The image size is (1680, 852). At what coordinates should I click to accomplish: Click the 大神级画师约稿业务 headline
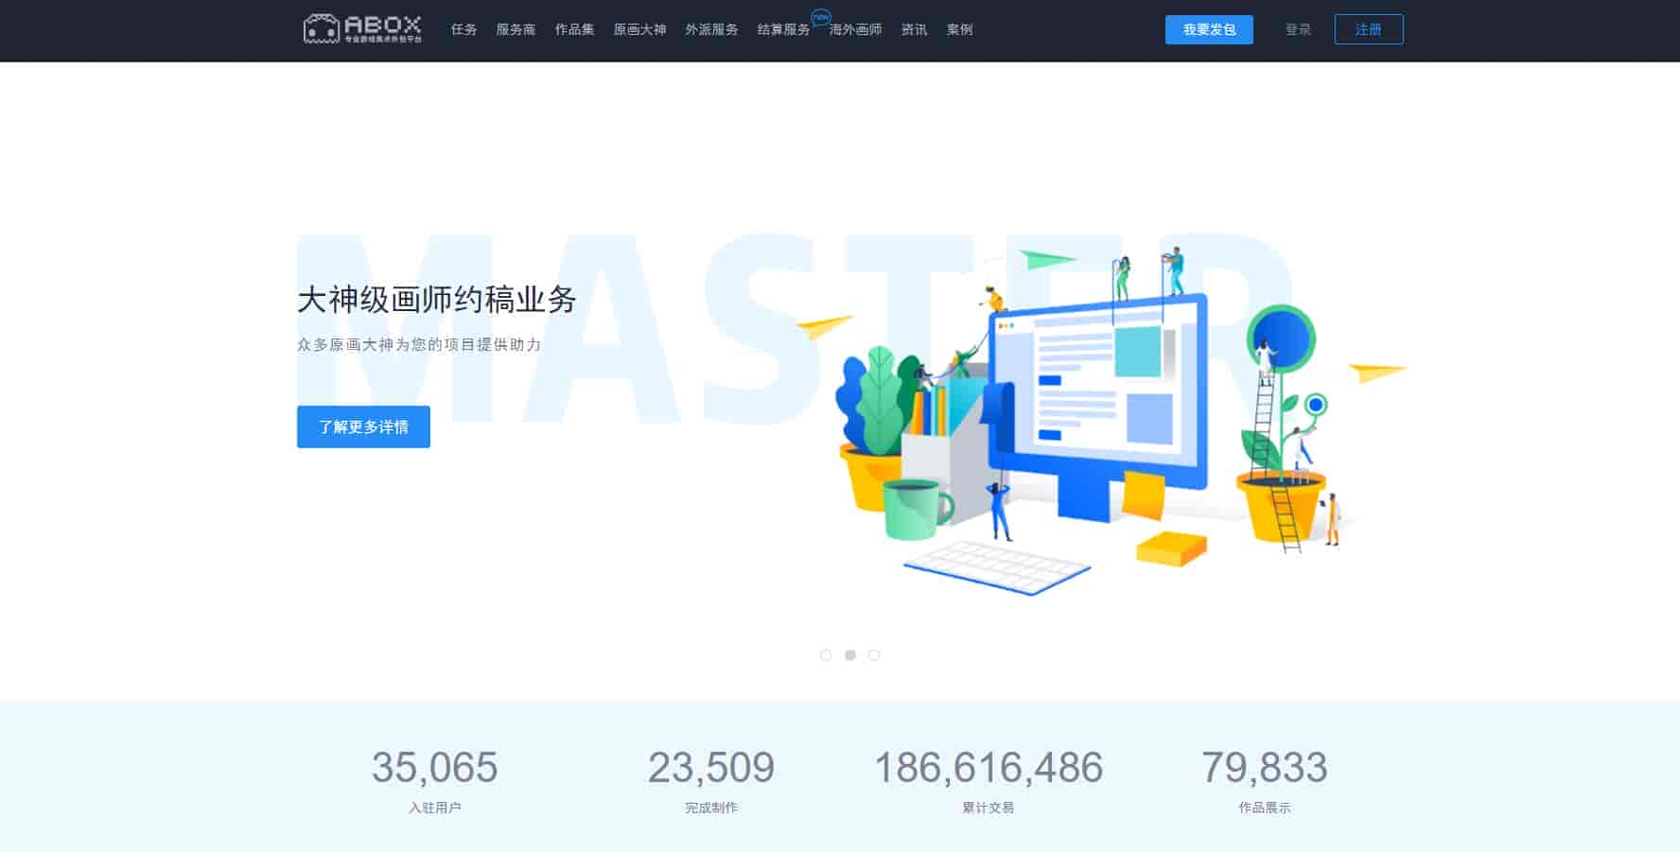coord(437,300)
